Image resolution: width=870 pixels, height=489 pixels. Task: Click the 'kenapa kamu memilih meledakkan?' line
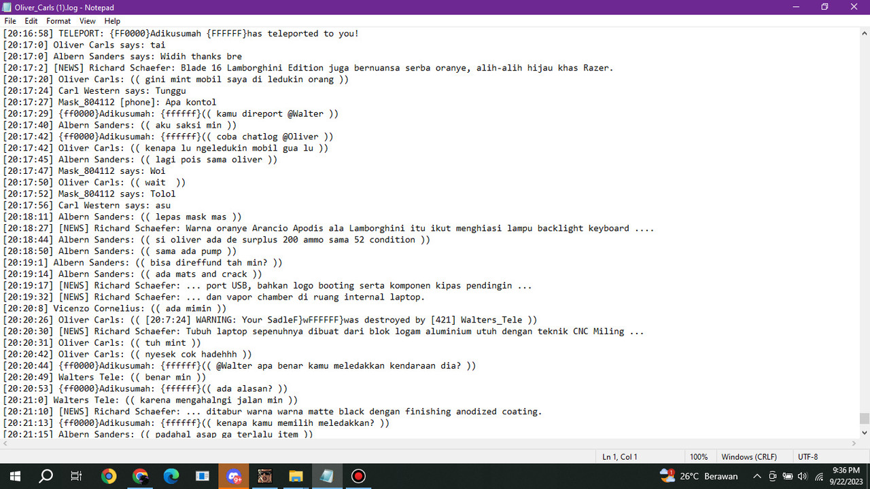coord(196,422)
